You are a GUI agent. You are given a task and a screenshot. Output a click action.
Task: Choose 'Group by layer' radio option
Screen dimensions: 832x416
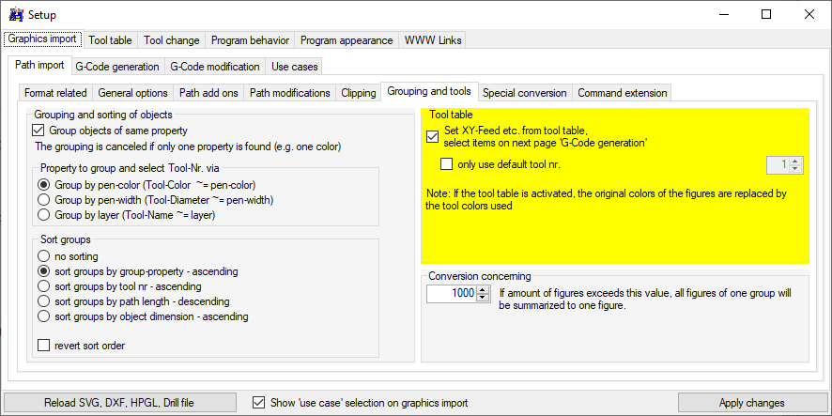click(x=43, y=215)
